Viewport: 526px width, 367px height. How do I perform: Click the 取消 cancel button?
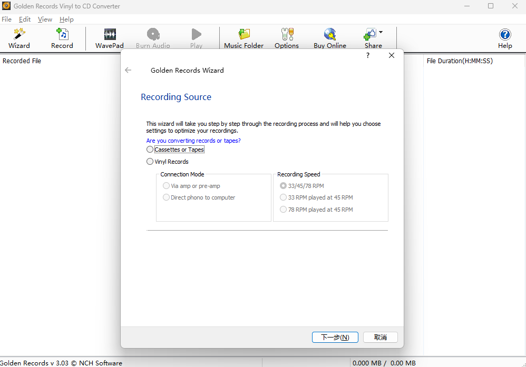click(381, 337)
